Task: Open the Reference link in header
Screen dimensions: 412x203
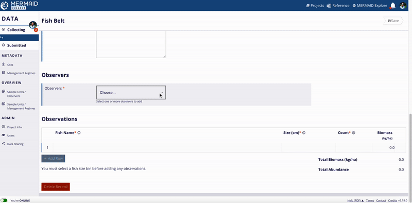Action: pyautogui.click(x=338, y=6)
